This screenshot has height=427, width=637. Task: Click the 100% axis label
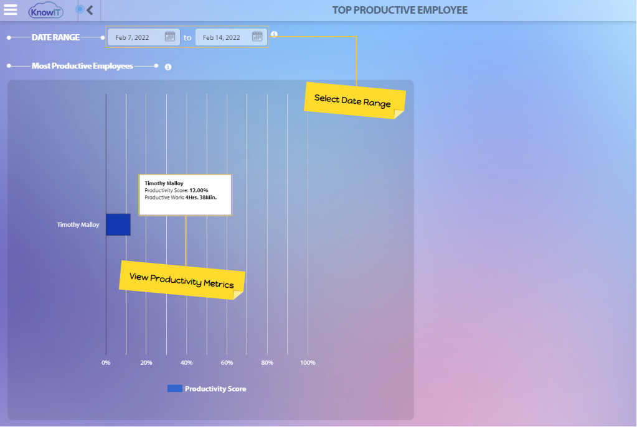coord(308,362)
